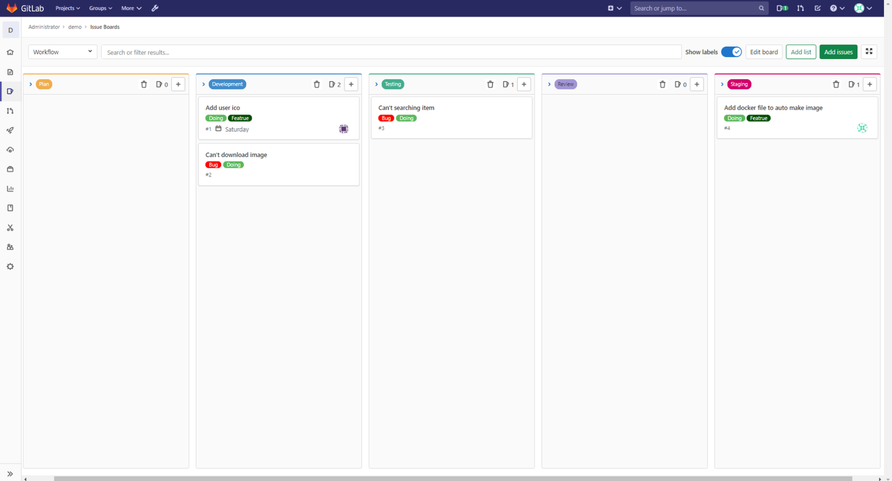Viewport: 892px width, 481px height.
Task: Click the red Bug label on Can't download image
Action: [x=213, y=165]
